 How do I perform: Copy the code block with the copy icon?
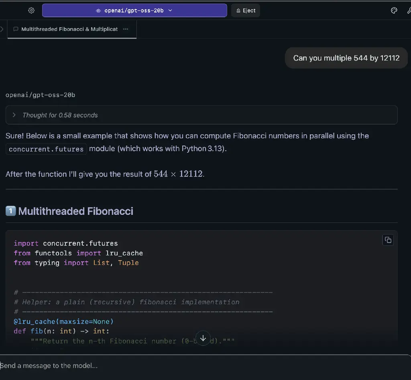[x=388, y=240]
